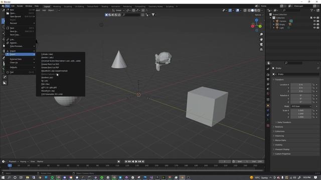
Task: Open the outliner filter dropdown
Action: coord(312,10)
